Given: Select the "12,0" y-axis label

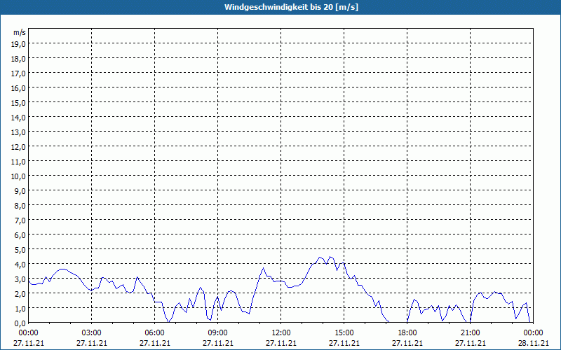Looking at the screenshot, I should (19, 147).
